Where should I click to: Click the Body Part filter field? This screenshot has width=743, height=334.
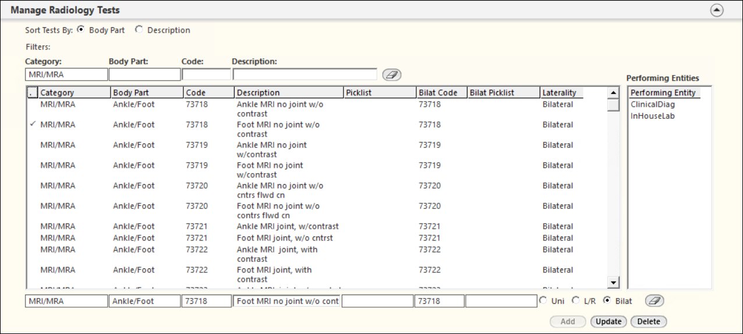pyautogui.click(x=144, y=74)
